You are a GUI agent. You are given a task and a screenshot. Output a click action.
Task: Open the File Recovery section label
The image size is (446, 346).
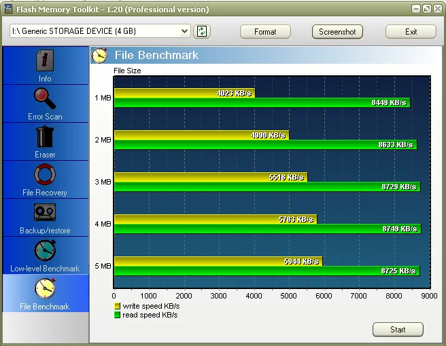(x=45, y=193)
